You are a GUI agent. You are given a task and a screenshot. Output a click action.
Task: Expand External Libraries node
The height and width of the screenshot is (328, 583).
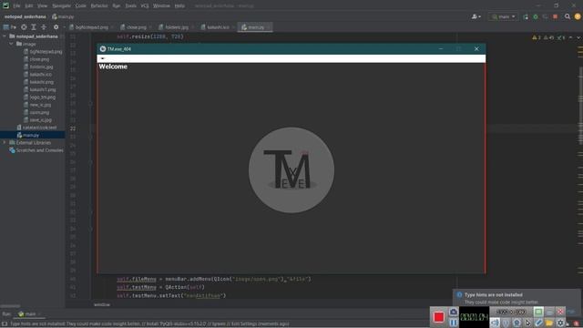tap(5, 142)
